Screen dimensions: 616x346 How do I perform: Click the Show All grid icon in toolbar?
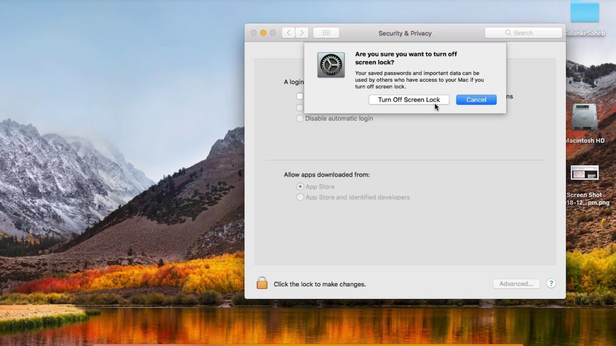pyautogui.click(x=326, y=32)
